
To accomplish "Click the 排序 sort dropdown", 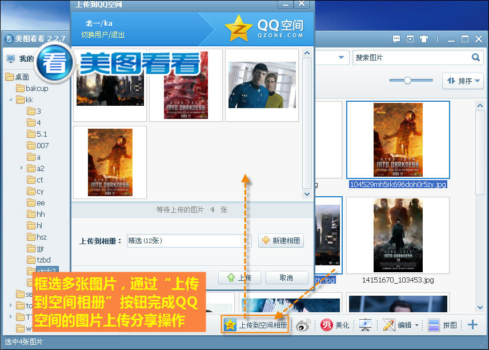I will [x=463, y=81].
